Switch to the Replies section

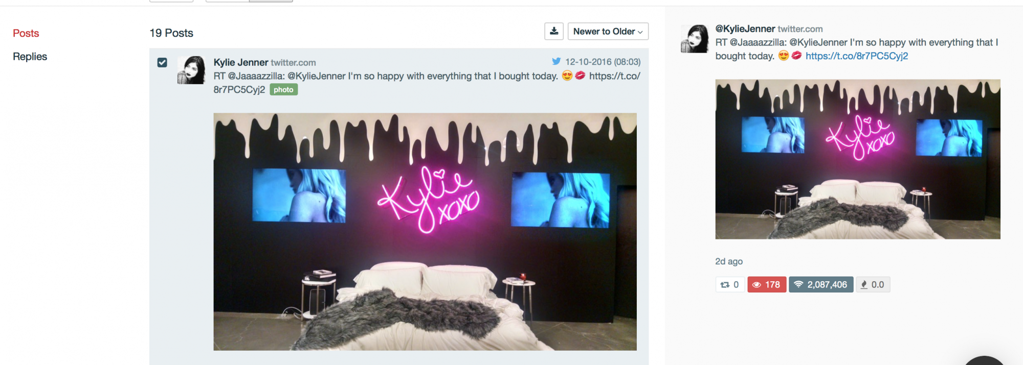(30, 57)
